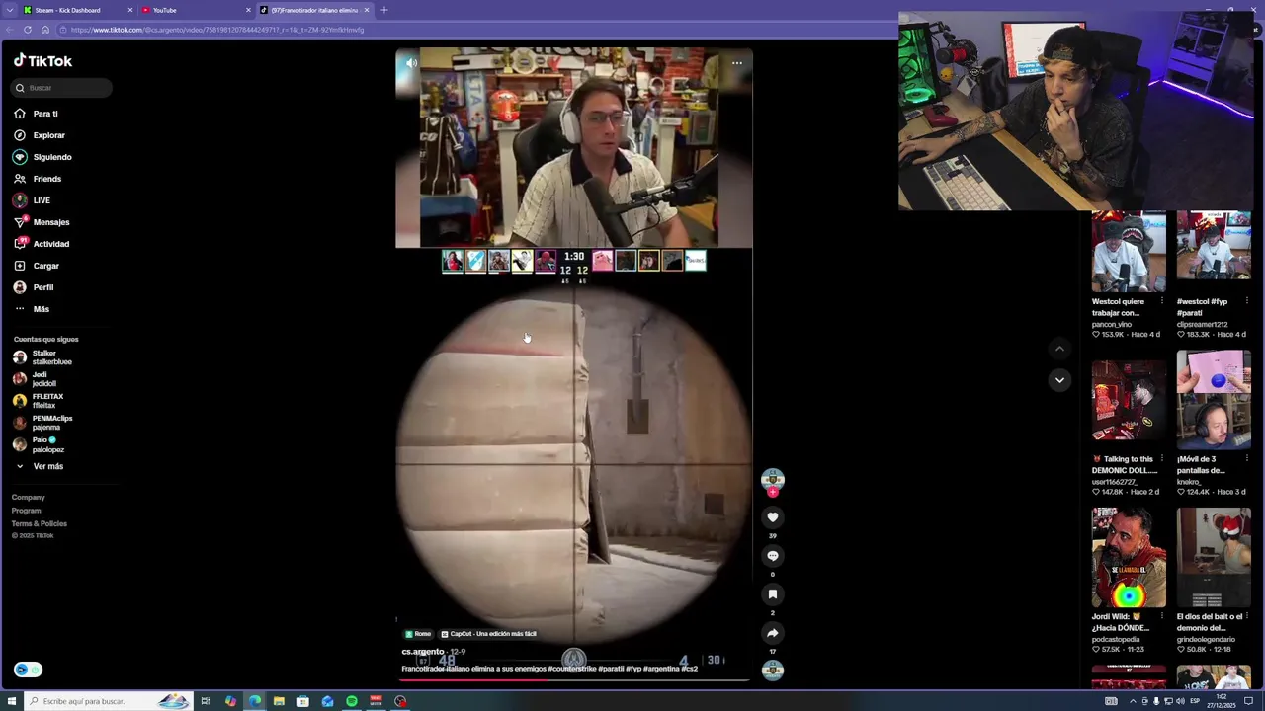Go to next video with down arrow

(x=1059, y=380)
